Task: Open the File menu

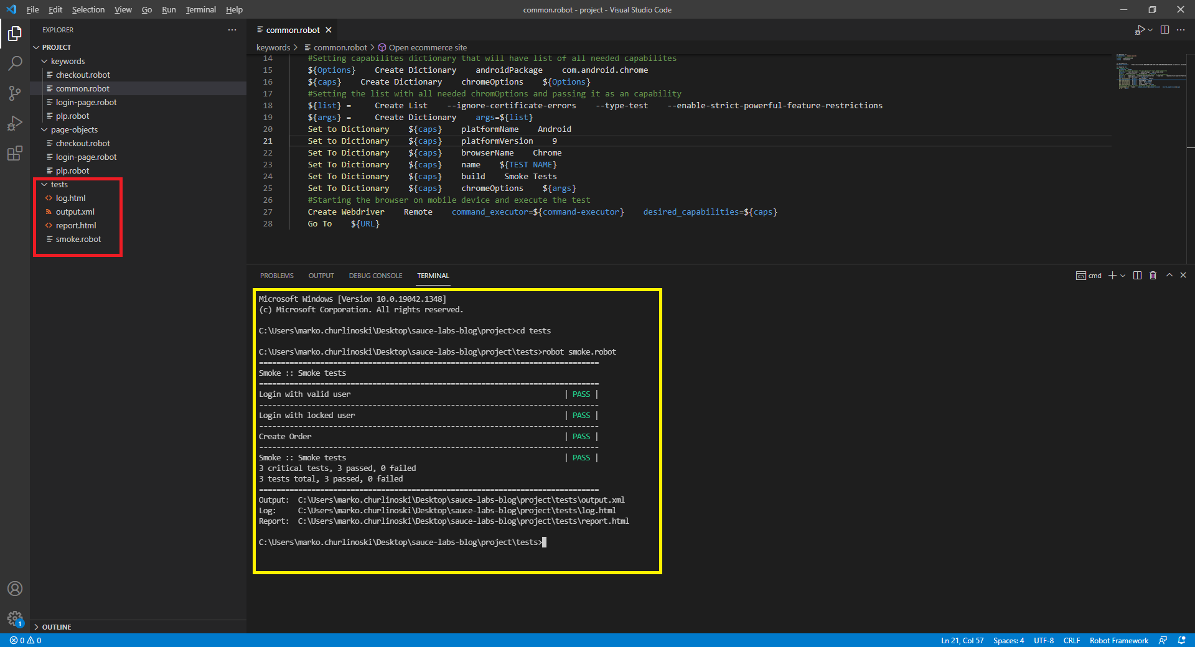Action: [x=32, y=9]
